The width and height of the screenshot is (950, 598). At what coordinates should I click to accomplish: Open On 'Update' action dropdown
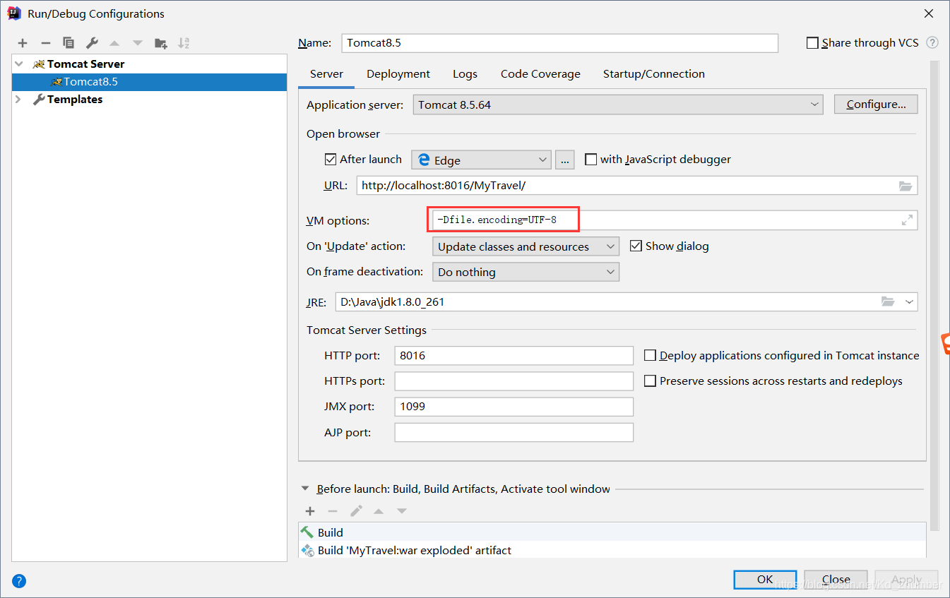526,246
